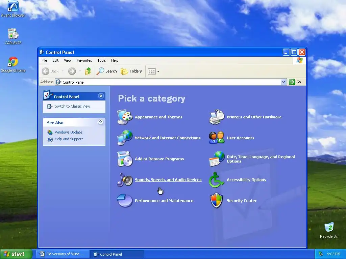The width and height of the screenshot is (346, 259).
Task: Click the Control Panel taskbar button
Action: (117, 254)
